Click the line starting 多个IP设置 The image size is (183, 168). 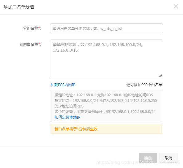tap(105, 112)
